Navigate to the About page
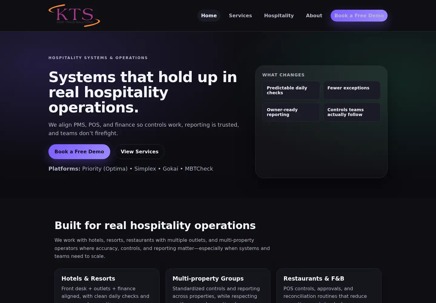This screenshot has height=303, width=436. [314, 15]
